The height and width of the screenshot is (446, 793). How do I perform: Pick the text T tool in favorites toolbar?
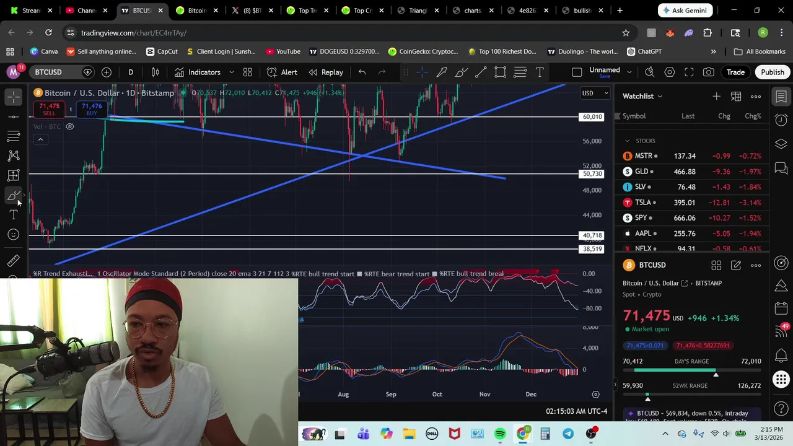540,72
